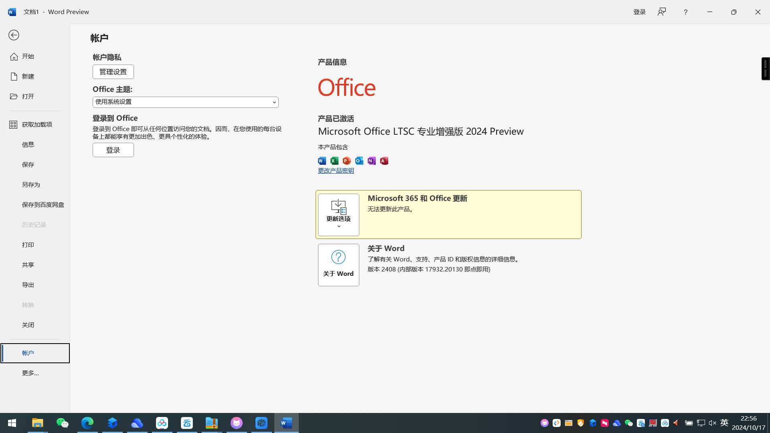Click the 无法更新此产品。 message text

click(391, 209)
